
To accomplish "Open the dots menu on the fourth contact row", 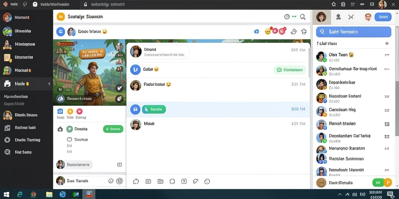I will coord(387,96).
